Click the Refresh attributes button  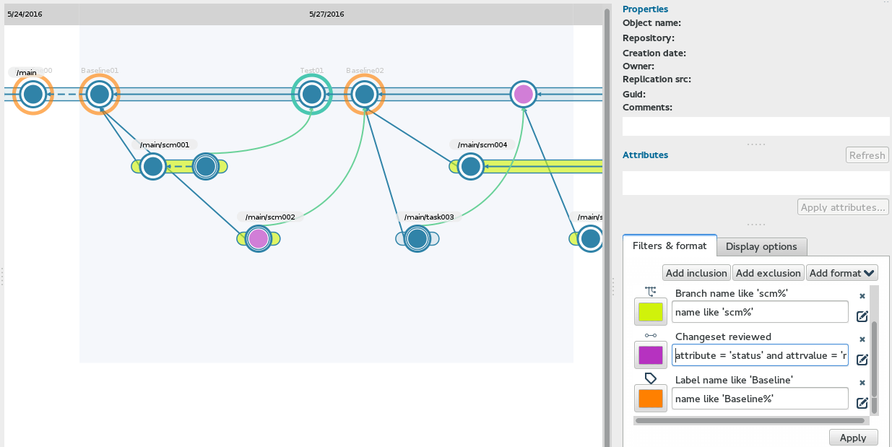pyautogui.click(x=867, y=155)
